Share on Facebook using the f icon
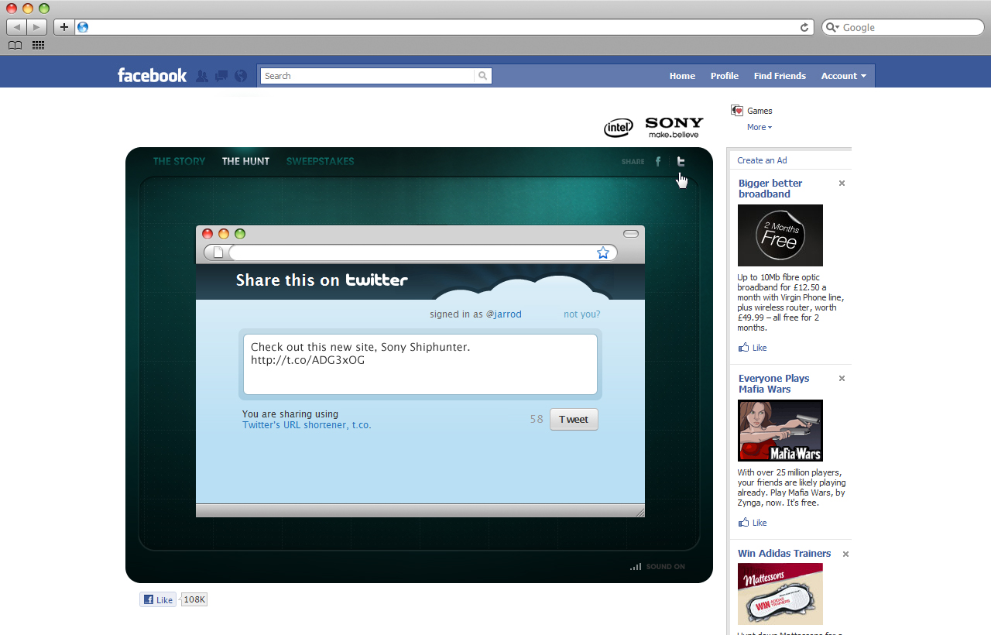The width and height of the screenshot is (991, 635). 658,162
